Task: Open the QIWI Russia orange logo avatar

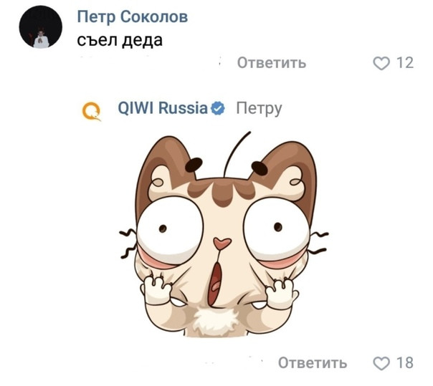Action: [92, 111]
